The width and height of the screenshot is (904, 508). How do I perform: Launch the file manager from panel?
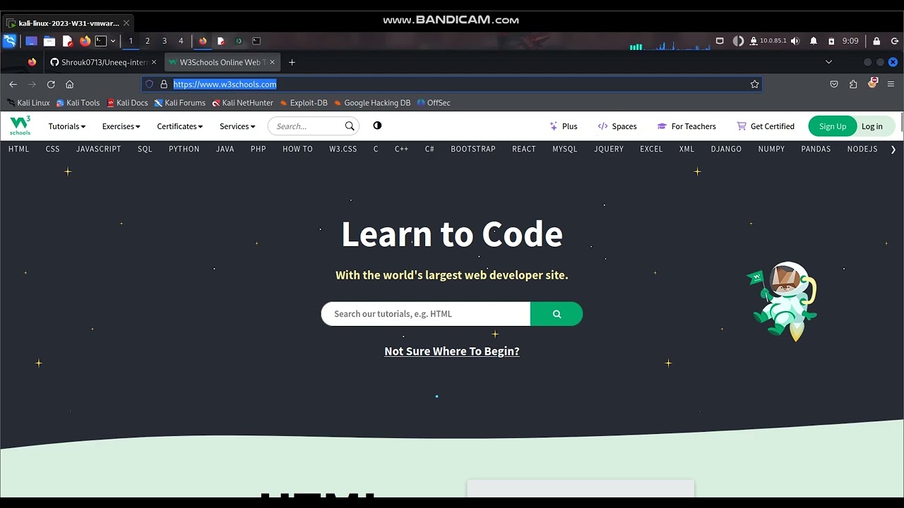click(x=49, y=41)
